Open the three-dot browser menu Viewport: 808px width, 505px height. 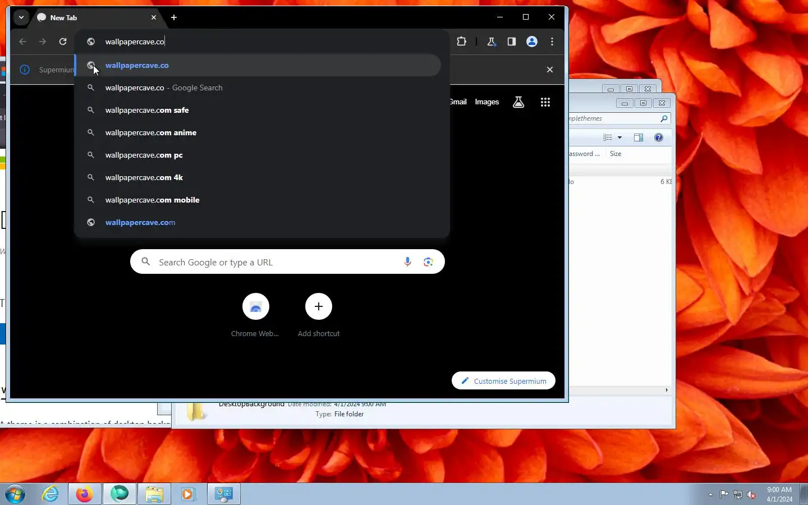[552, 42]
